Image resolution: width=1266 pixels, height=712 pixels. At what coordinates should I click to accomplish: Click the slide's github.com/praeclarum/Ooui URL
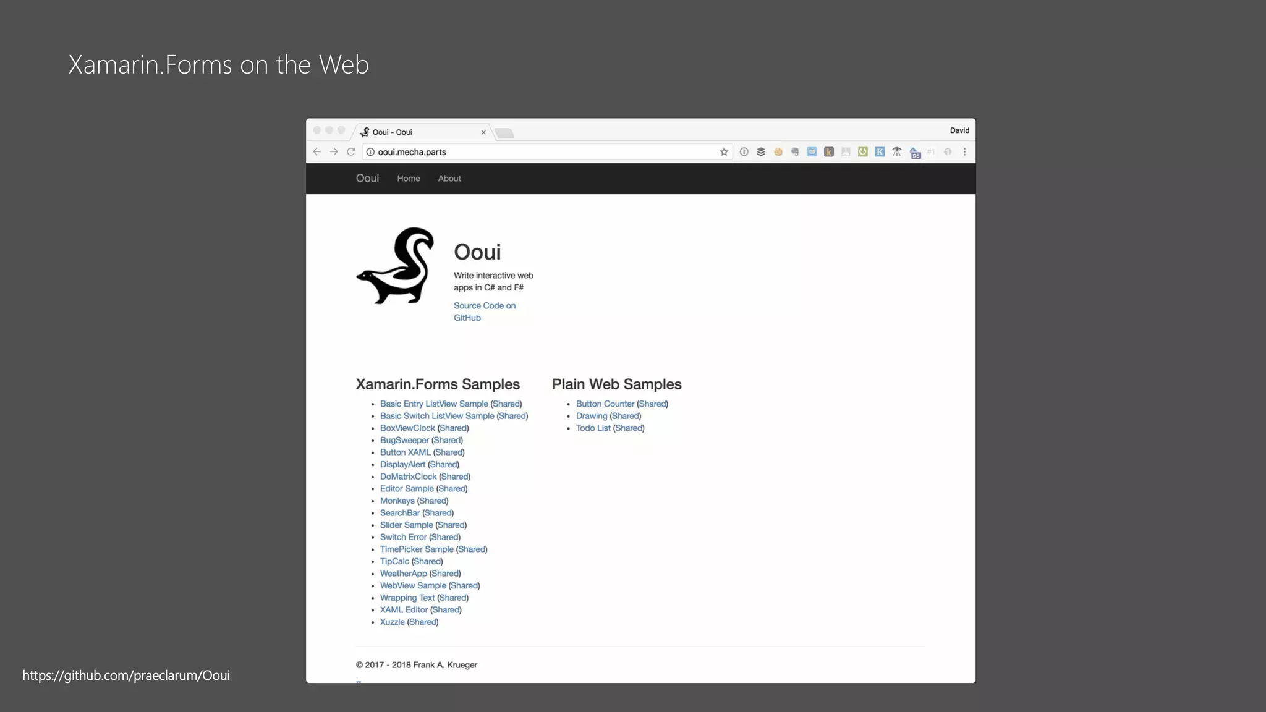(126, 676)
